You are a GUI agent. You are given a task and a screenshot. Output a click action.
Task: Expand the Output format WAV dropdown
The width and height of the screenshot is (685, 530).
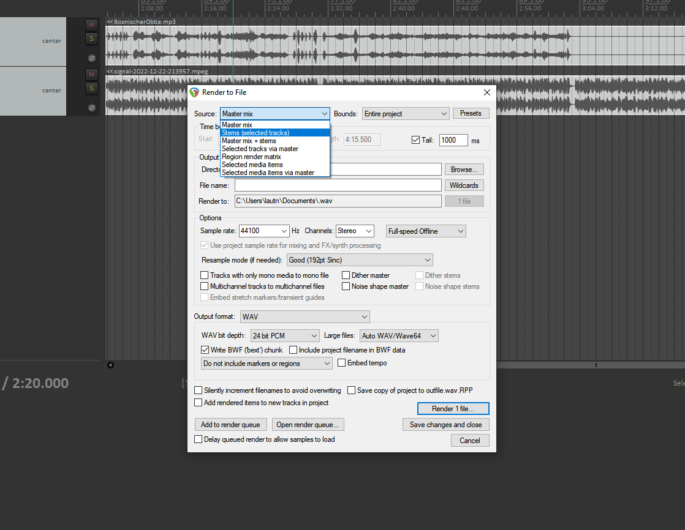pos(305,316)
